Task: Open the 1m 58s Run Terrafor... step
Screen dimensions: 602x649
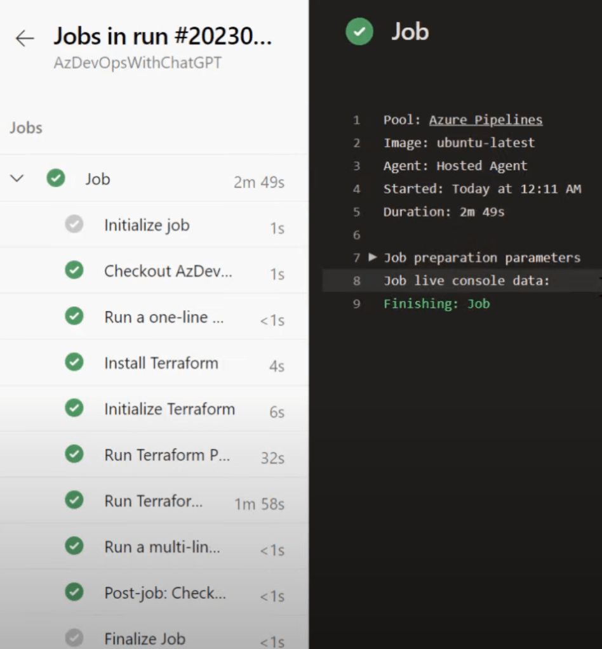Action: [x=154, y=501]
